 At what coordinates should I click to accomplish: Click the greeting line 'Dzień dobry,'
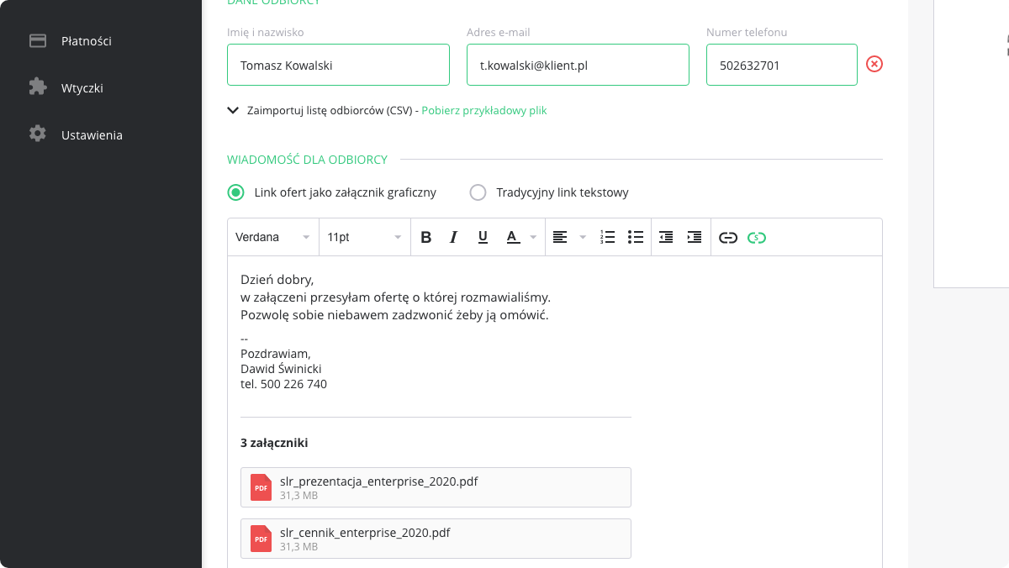[x=277, y=280]
